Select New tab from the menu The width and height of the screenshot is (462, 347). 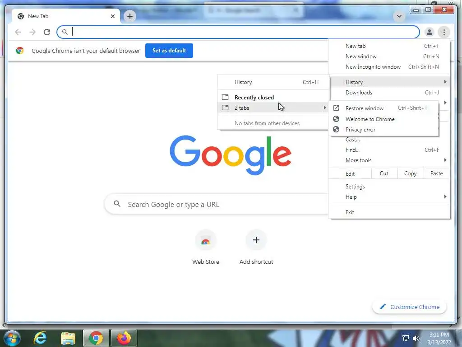pyautogui.click(x=389, y=46)
